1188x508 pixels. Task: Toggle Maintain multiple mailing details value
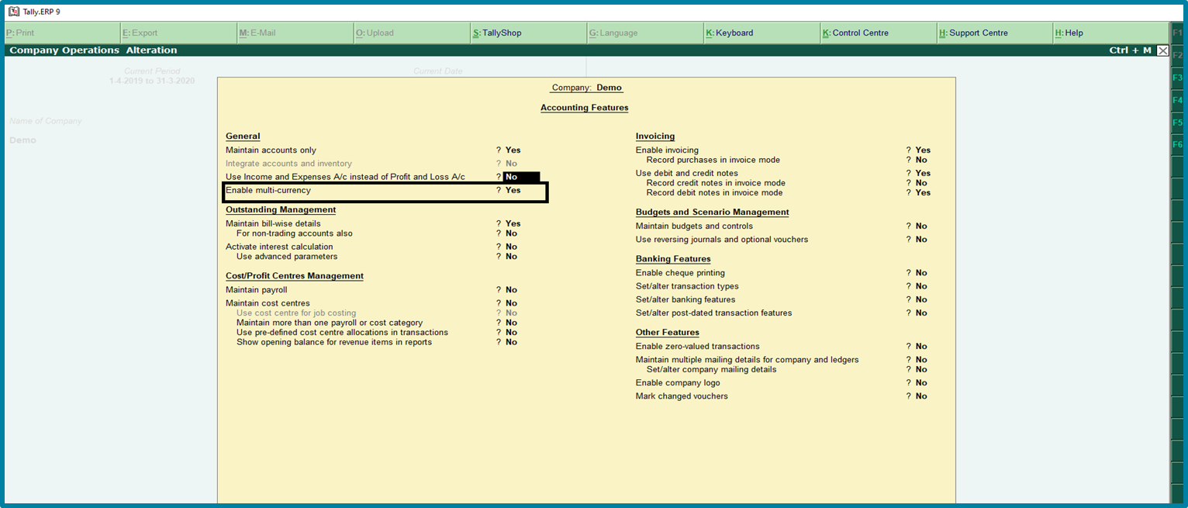[921, 360]
